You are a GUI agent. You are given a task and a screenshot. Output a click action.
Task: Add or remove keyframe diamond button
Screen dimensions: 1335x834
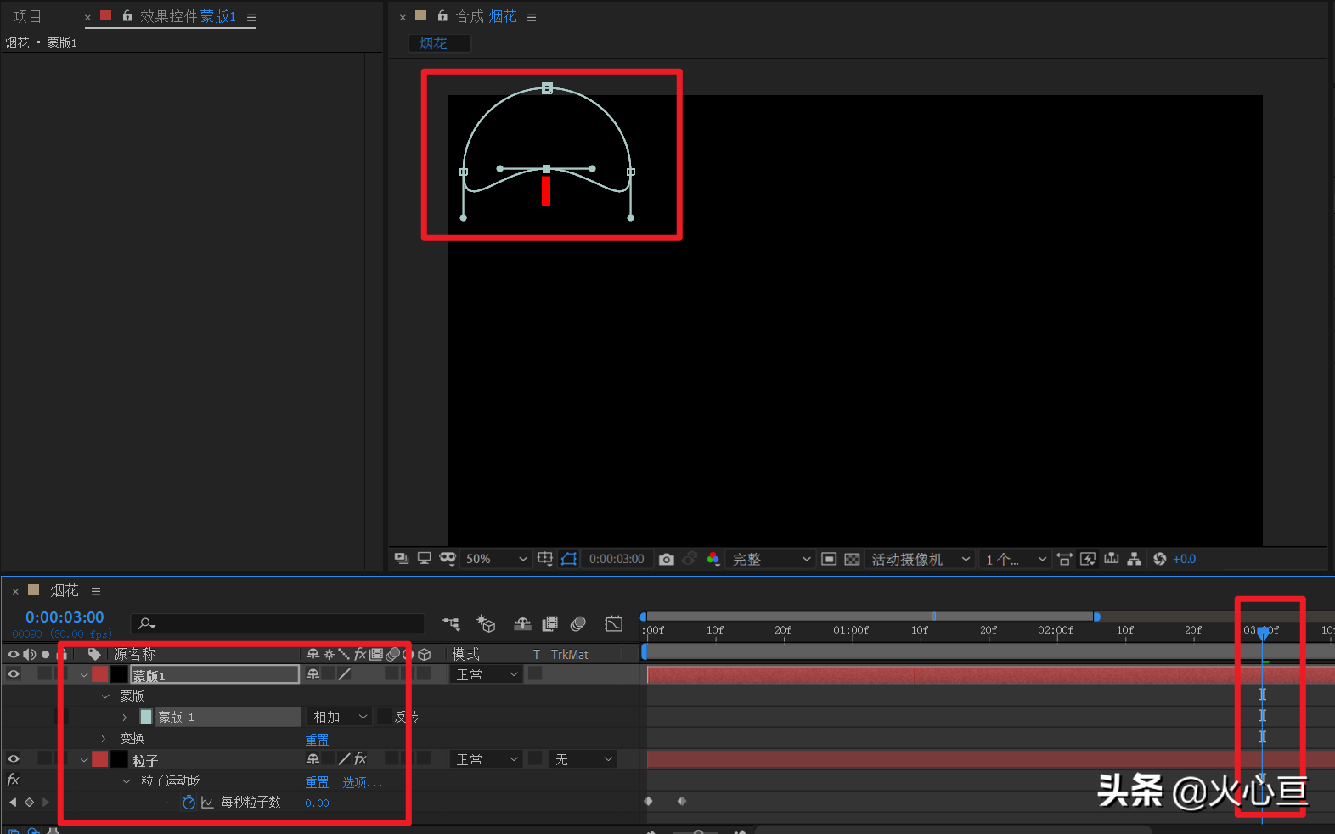click(x=29, y=802)
